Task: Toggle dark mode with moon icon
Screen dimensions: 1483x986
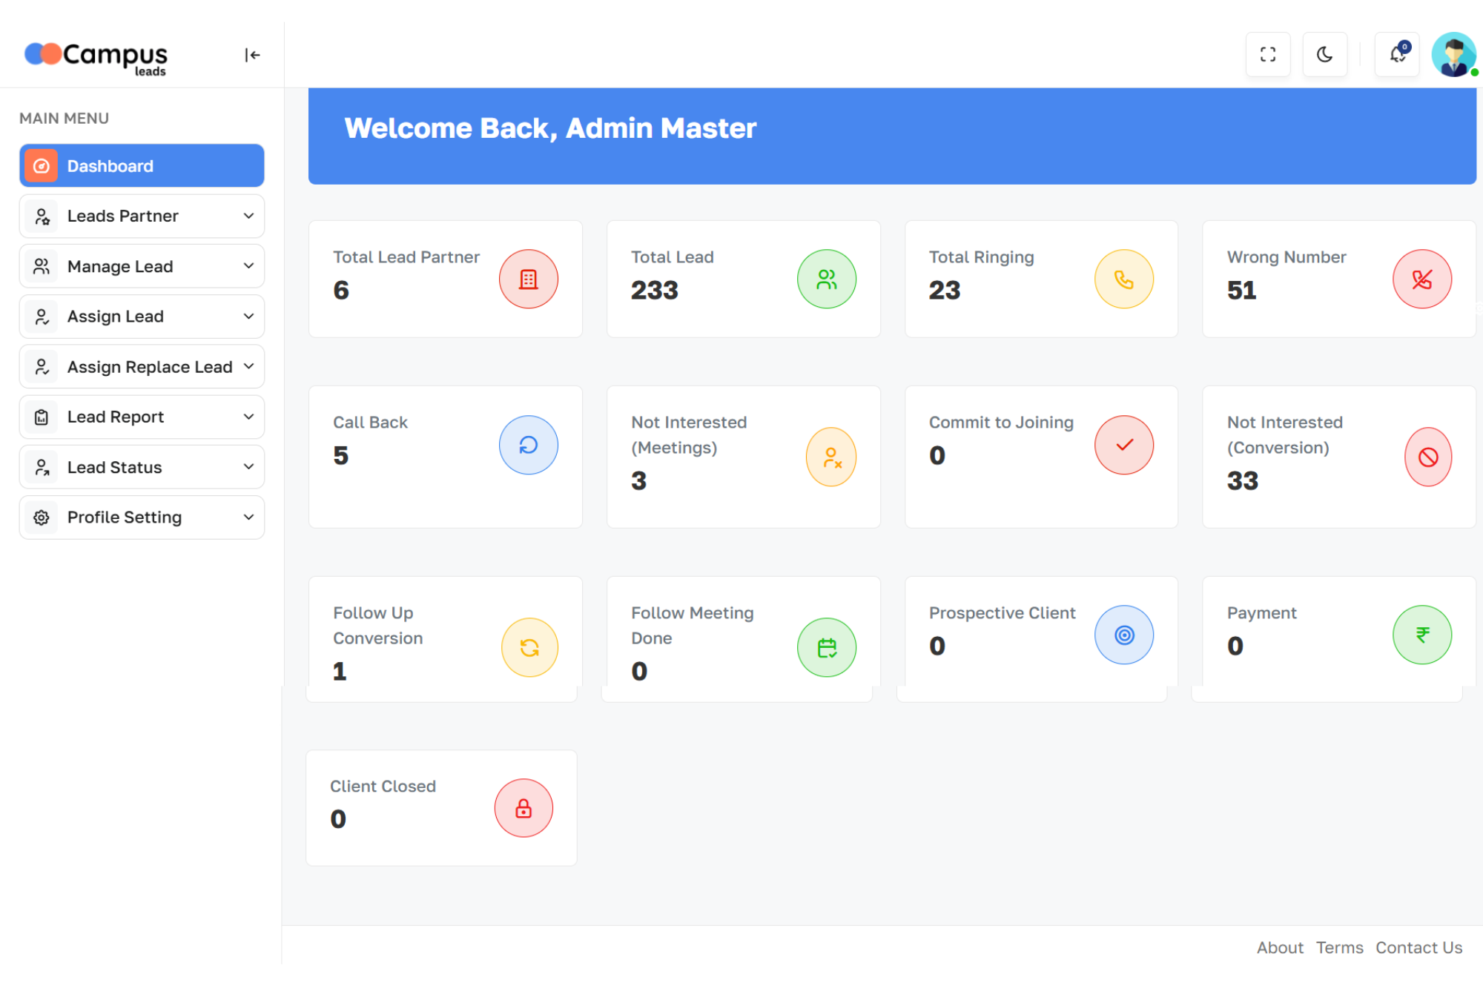Action: coord(1324,54)
